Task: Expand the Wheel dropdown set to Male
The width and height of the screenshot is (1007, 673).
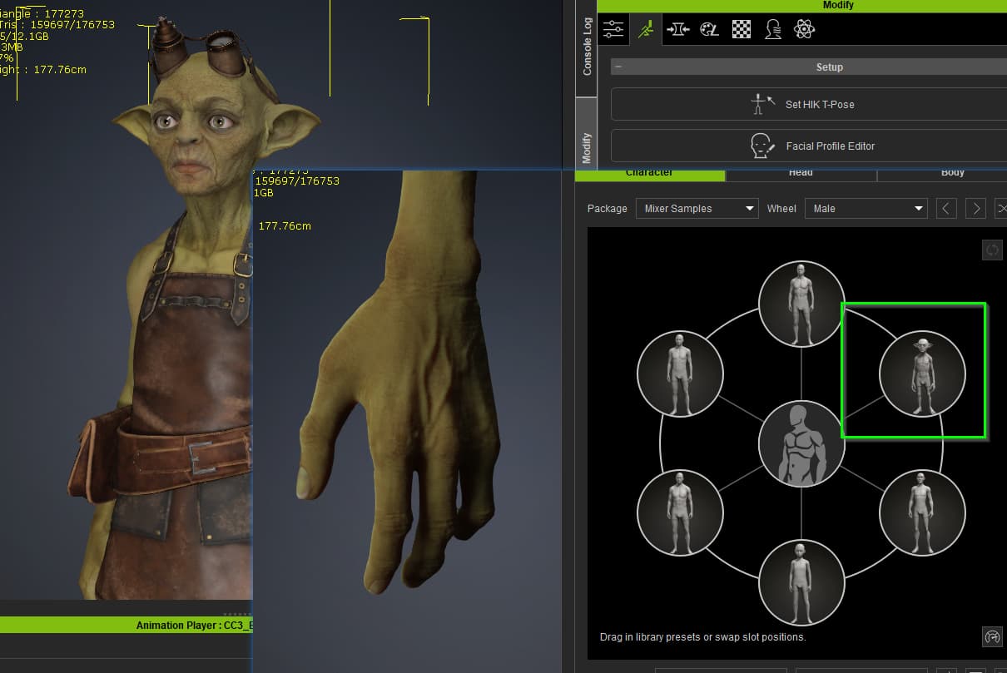Action: coord(865,209)
